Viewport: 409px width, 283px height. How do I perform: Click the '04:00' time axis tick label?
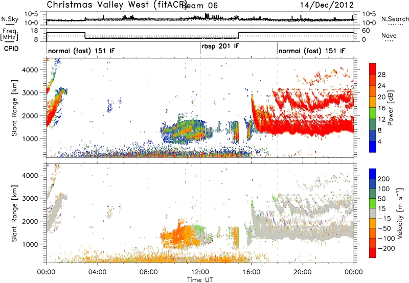tap(98, 272)
